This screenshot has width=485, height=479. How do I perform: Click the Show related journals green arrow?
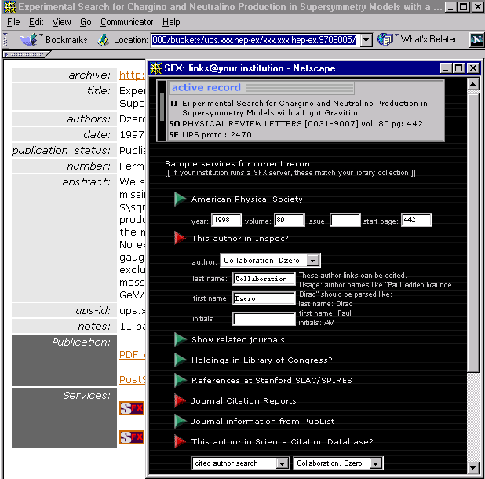pyautogui.click(x=180, y=339)
